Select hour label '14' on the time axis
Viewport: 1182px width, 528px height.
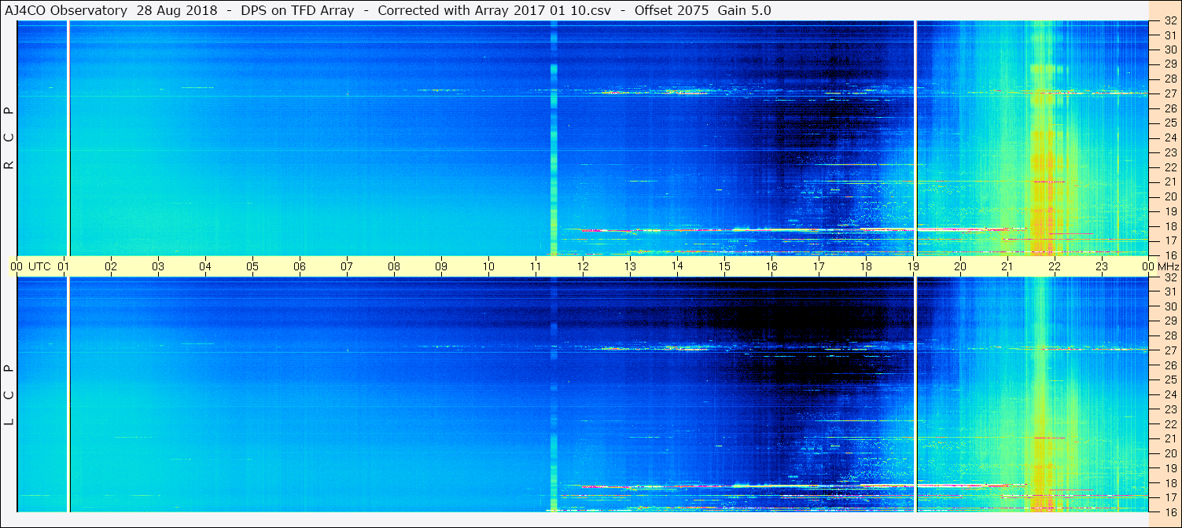click(x=677, y=266)
